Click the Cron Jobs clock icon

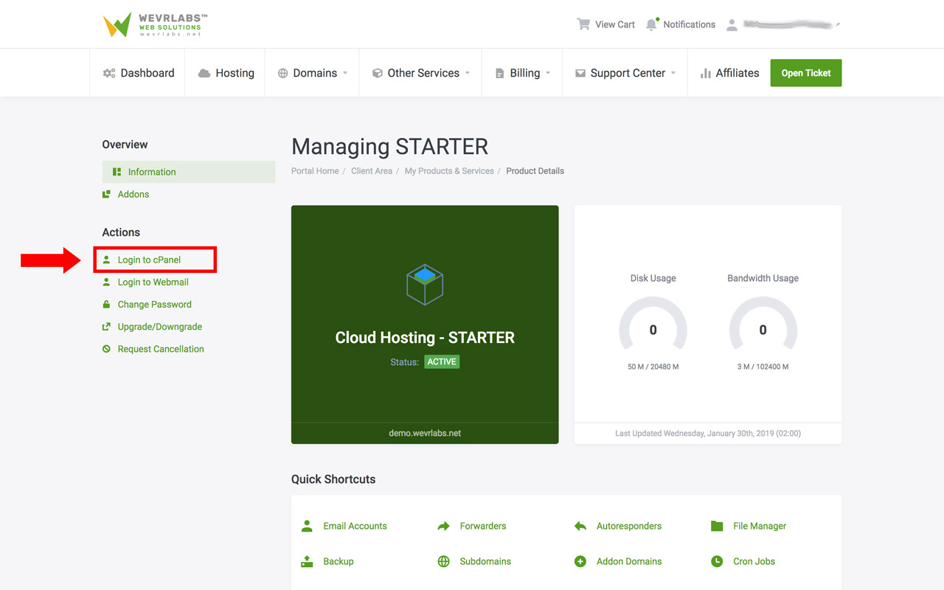(717, 561)
